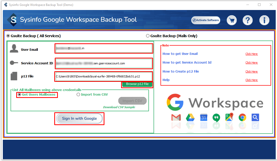Click the Chrome icon under Workspace
277x161 pixels.
(242, 117)
